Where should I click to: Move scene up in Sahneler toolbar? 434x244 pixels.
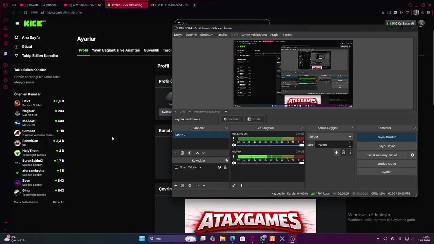pyautogui.click(x=197, y=153)
